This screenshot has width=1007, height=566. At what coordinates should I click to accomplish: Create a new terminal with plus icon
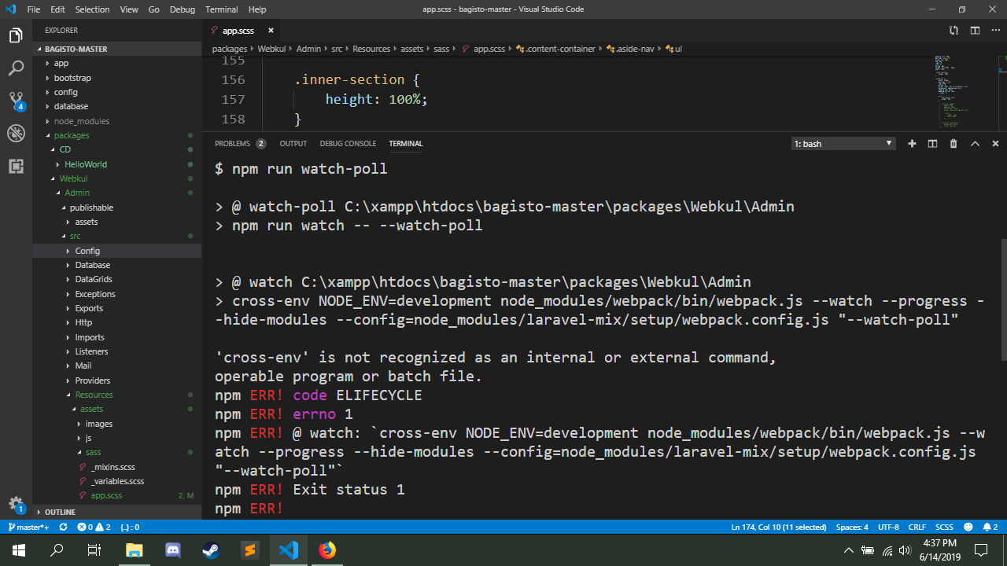[x=912, y=144]
